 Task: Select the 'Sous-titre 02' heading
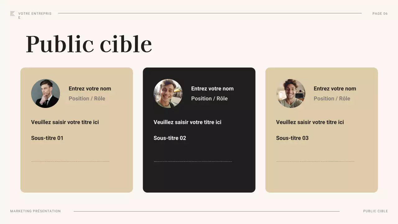[x=170, y=138]
